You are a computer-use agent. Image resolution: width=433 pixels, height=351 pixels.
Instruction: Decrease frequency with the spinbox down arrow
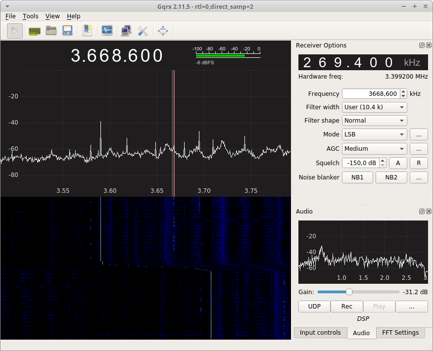403,96
